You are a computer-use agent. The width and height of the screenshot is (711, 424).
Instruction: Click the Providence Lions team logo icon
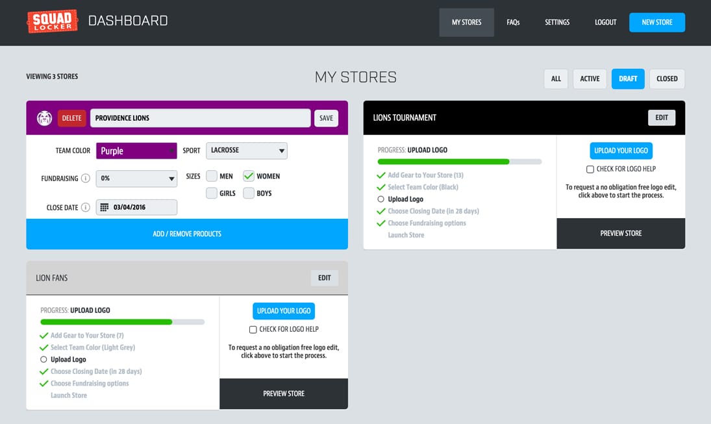tap(44, 118)
